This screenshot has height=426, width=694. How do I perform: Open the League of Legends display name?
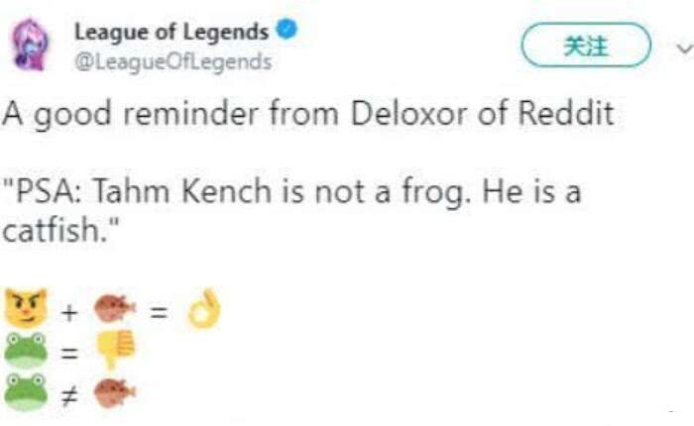pos(171,33)
